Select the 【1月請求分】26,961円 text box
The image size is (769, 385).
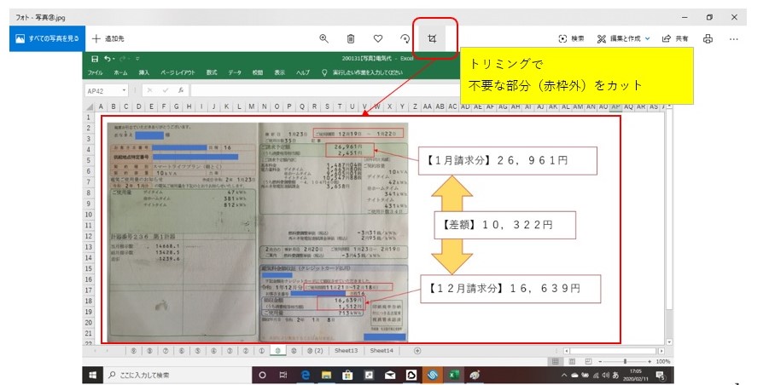pyautogui.click(x=508, y=160)
